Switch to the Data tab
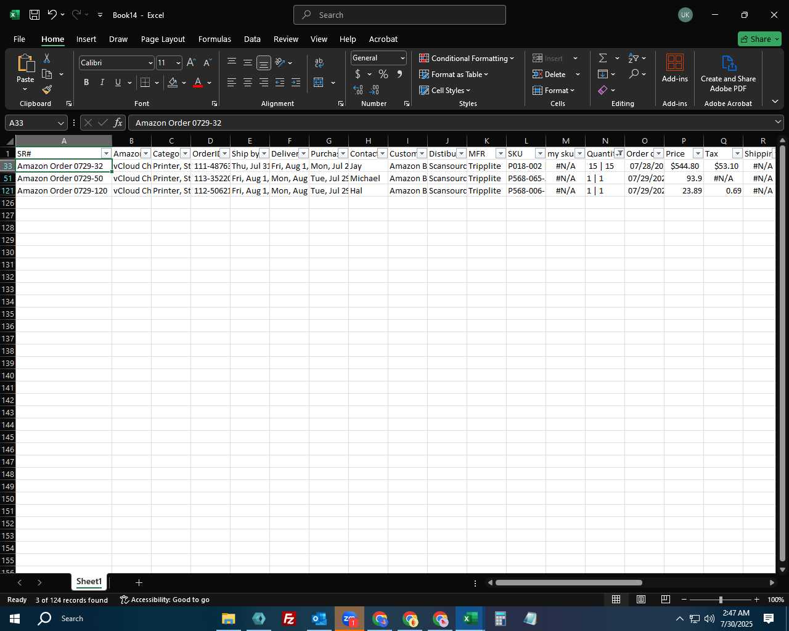 coord(252,39)
